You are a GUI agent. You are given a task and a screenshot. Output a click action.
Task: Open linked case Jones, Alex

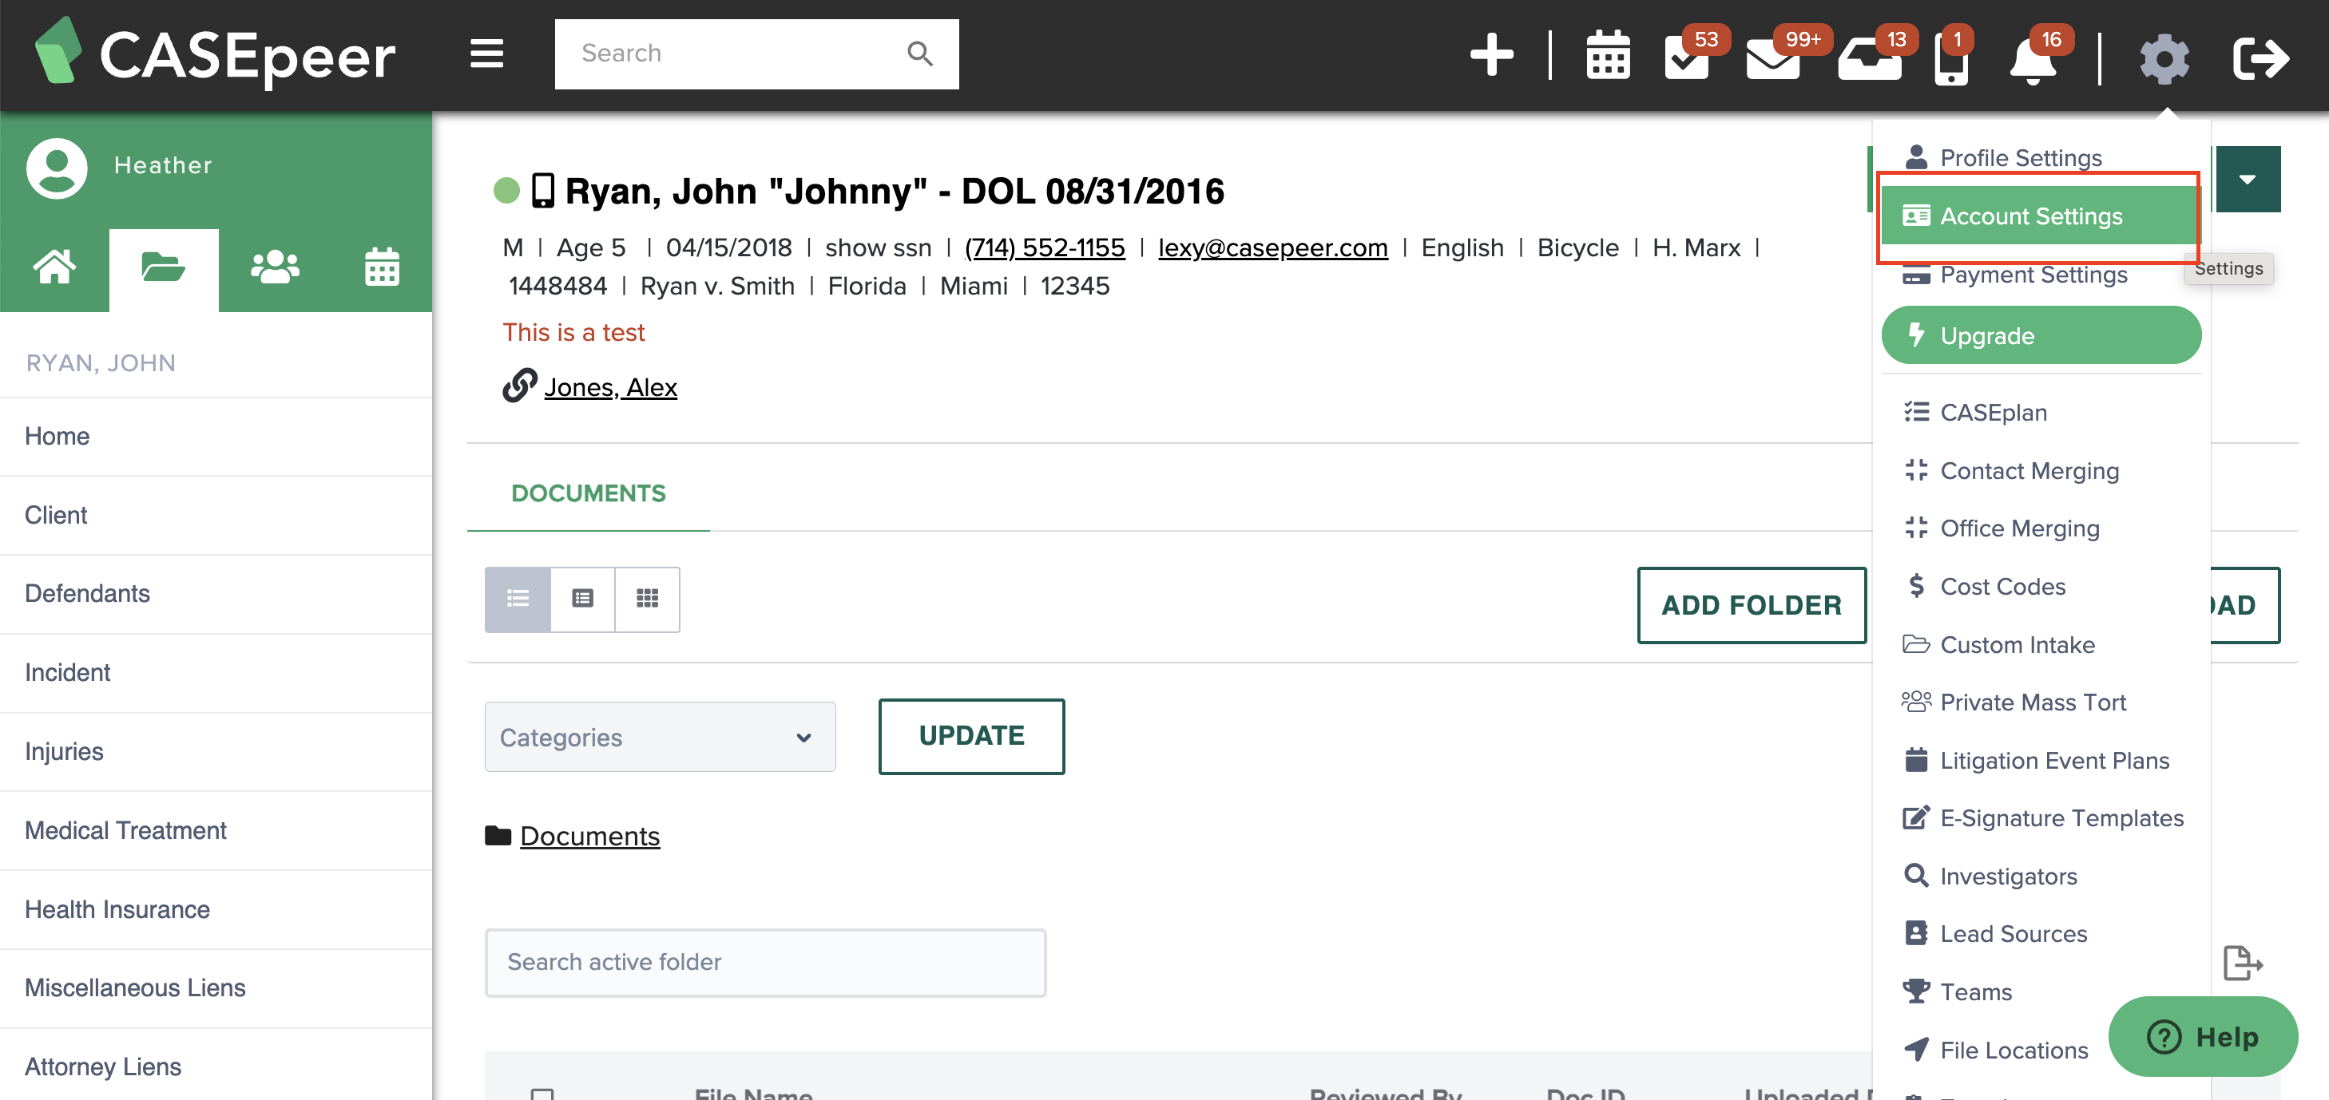coord(610,387)
